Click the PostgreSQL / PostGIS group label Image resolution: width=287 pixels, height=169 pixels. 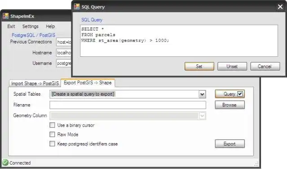click(34, 35)
